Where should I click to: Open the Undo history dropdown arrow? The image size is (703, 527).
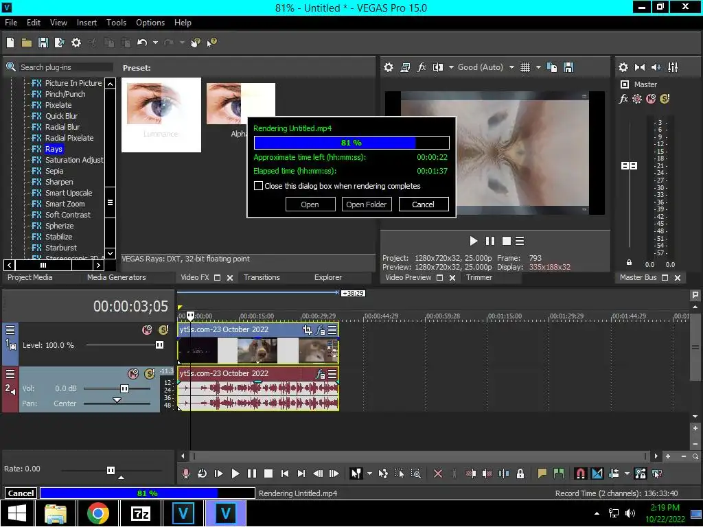tap(155, 43)
